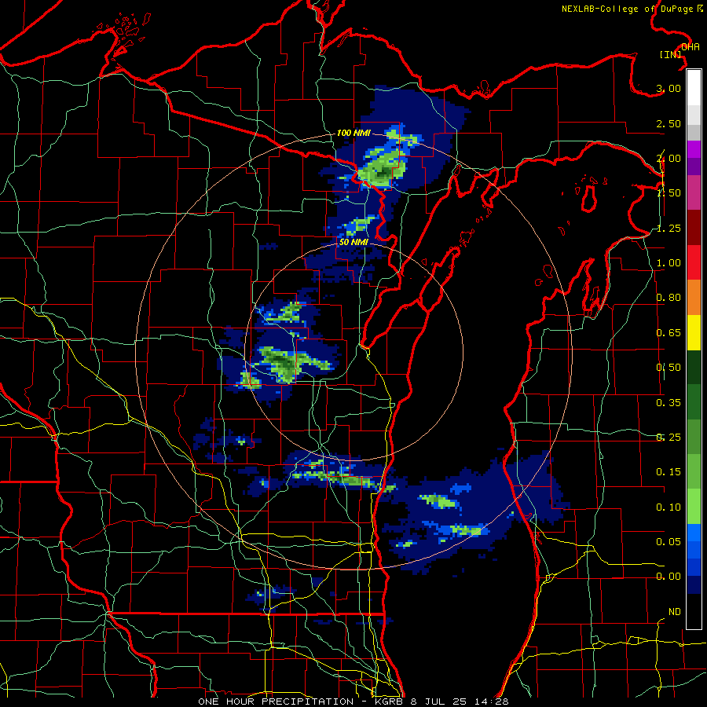Click the 100 NMI range ring label
The width and height of the screenshot is (707, 707).
point(353,133)
